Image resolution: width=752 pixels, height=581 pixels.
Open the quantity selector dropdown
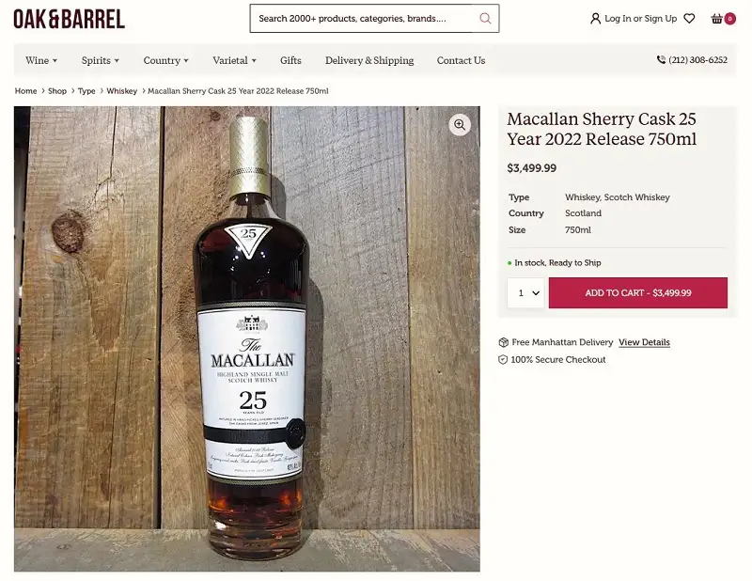coord(525,292)
